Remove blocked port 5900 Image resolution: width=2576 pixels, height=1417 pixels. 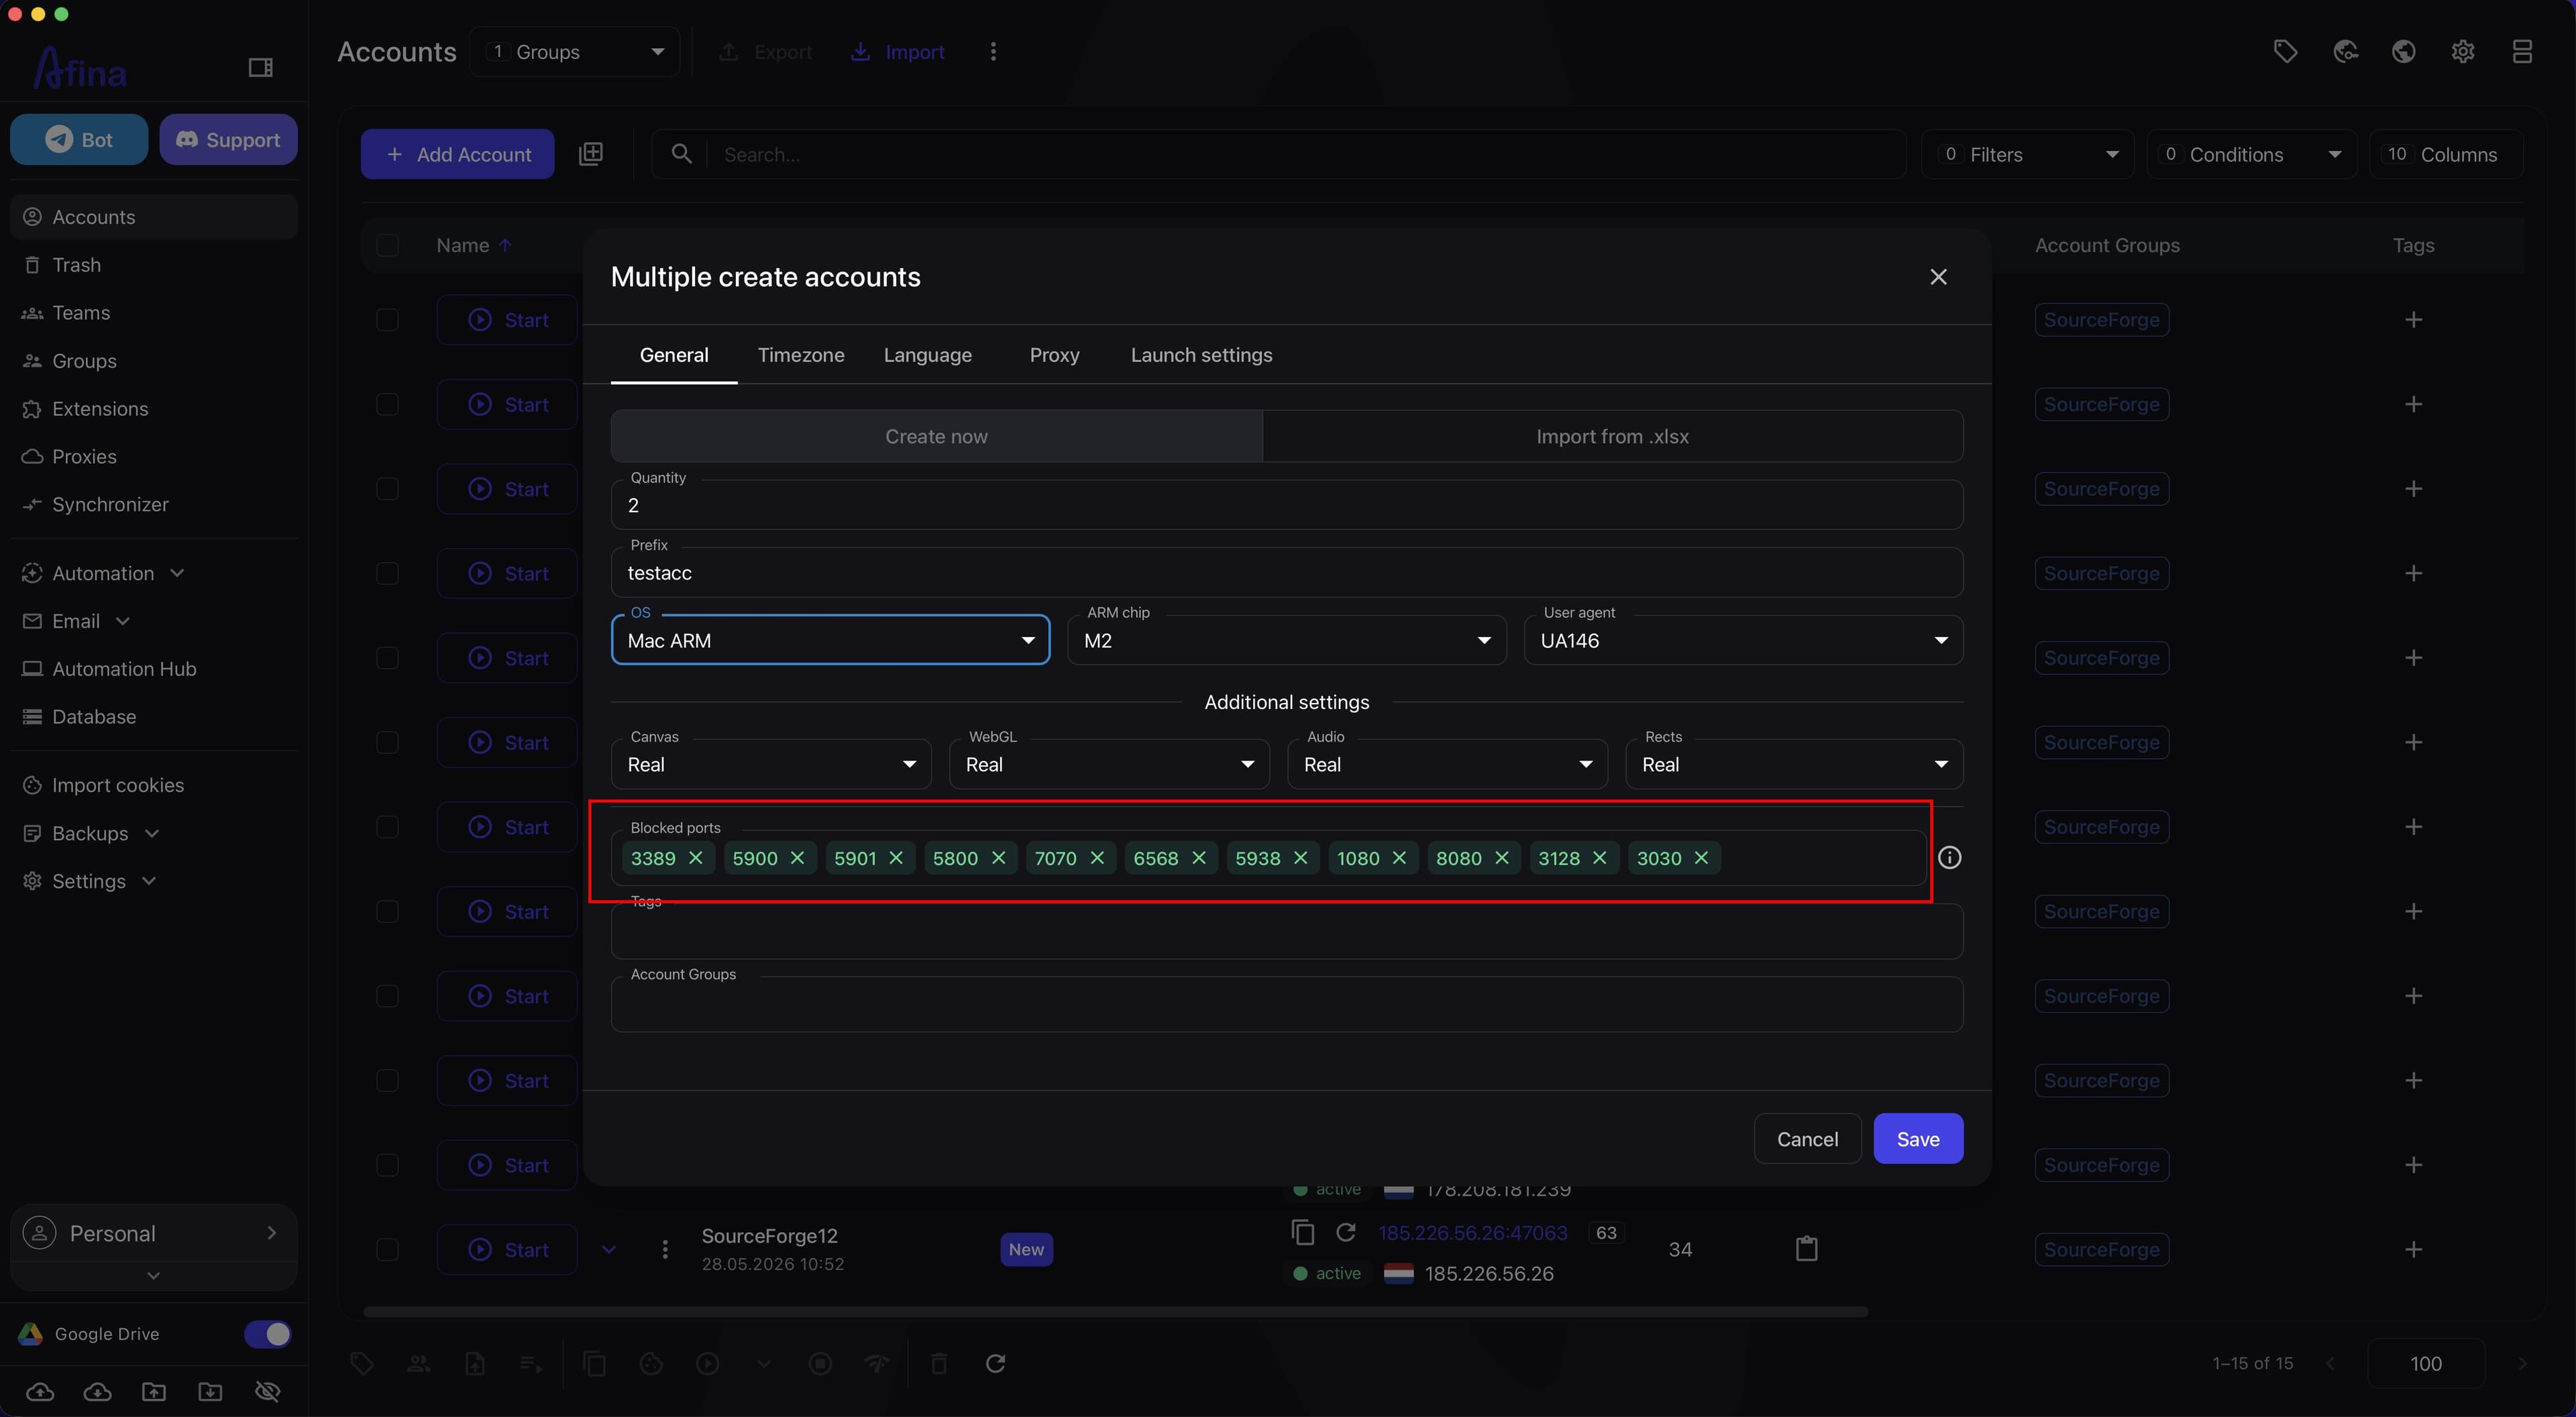click(797, 858)
